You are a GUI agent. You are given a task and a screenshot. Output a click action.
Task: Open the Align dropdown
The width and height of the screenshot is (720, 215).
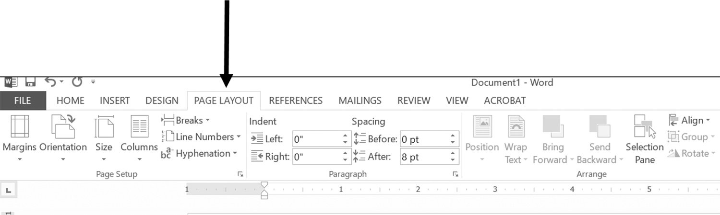pos(689,120)
